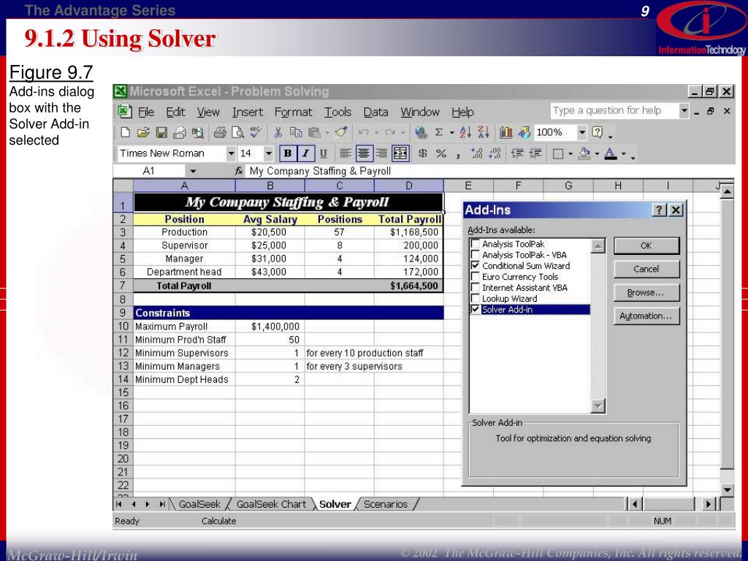The height and width of the screenshot is (561, 748).
Task: Uncheck the Solver Add-in checkbox
Action: click(475, 310)
